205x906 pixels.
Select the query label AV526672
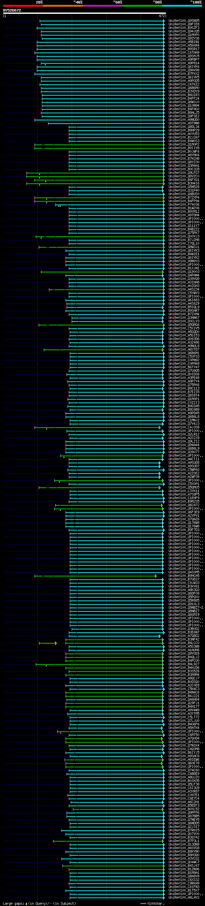click(12, 11)
